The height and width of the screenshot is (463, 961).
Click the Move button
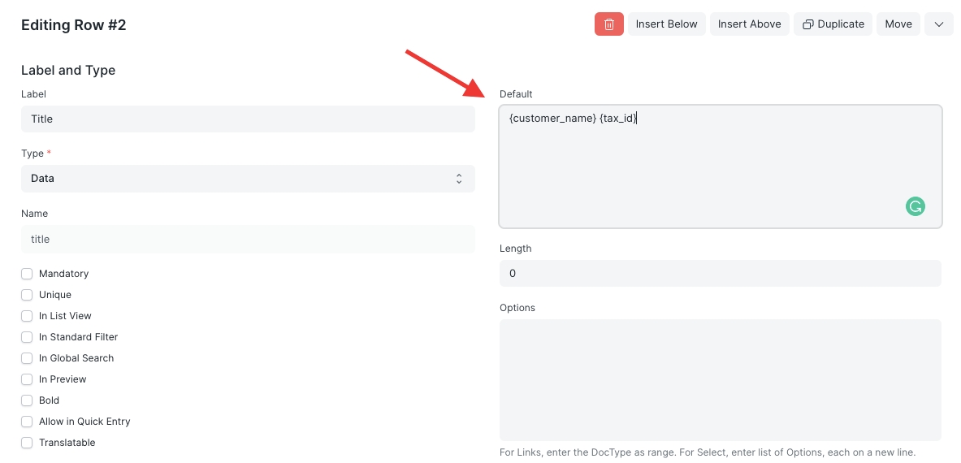(x=898, y=24)
